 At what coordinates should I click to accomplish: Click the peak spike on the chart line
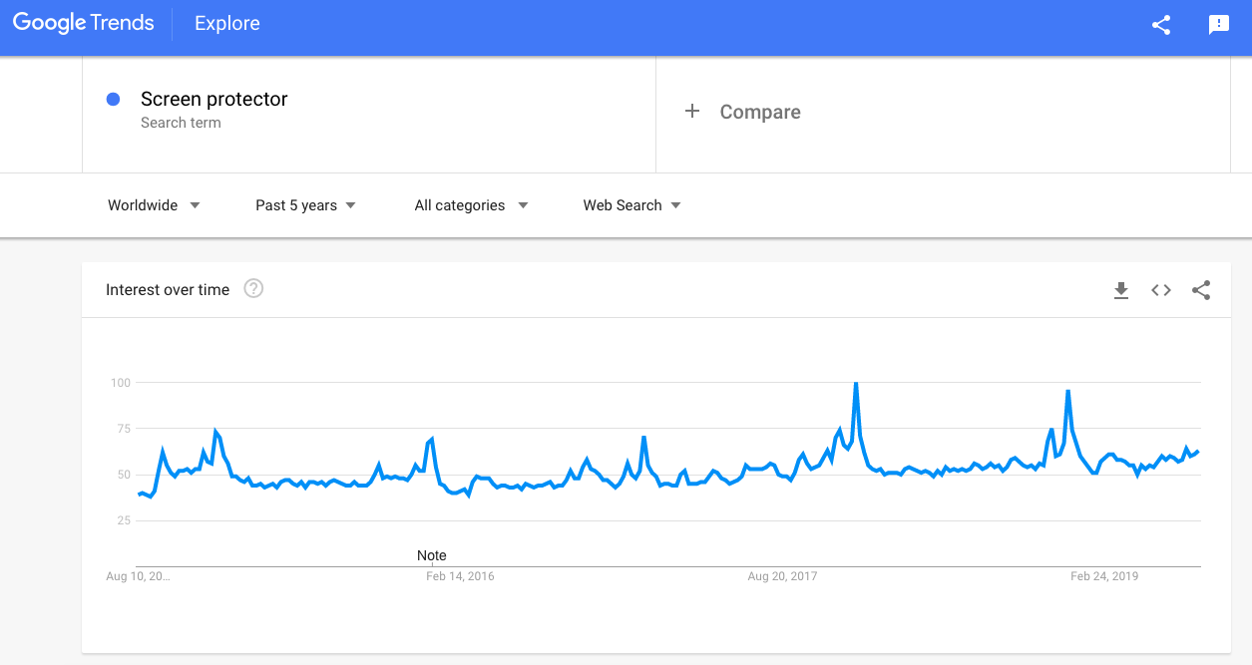point(855,384)
